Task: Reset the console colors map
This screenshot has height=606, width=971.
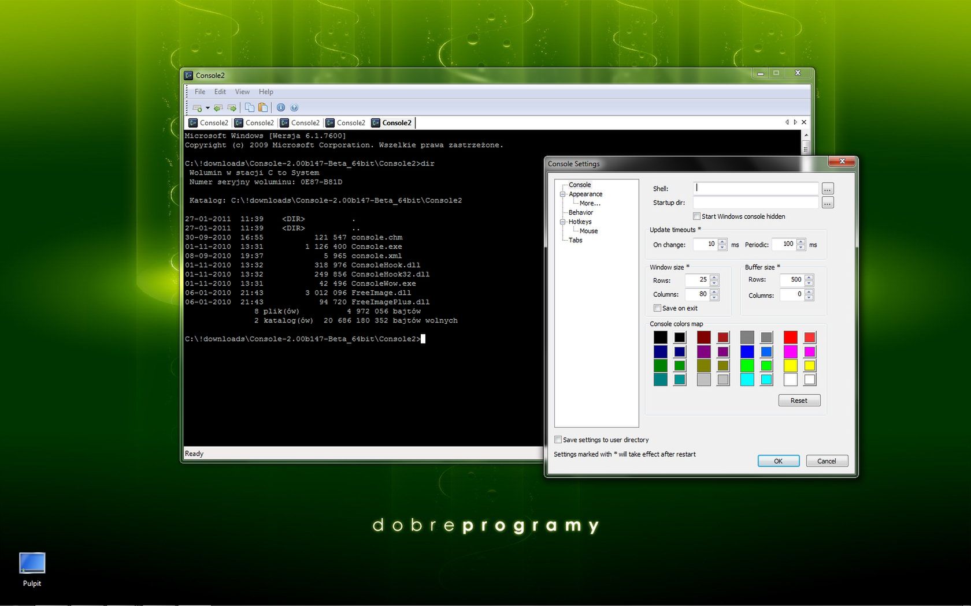Action: point(799,401)
